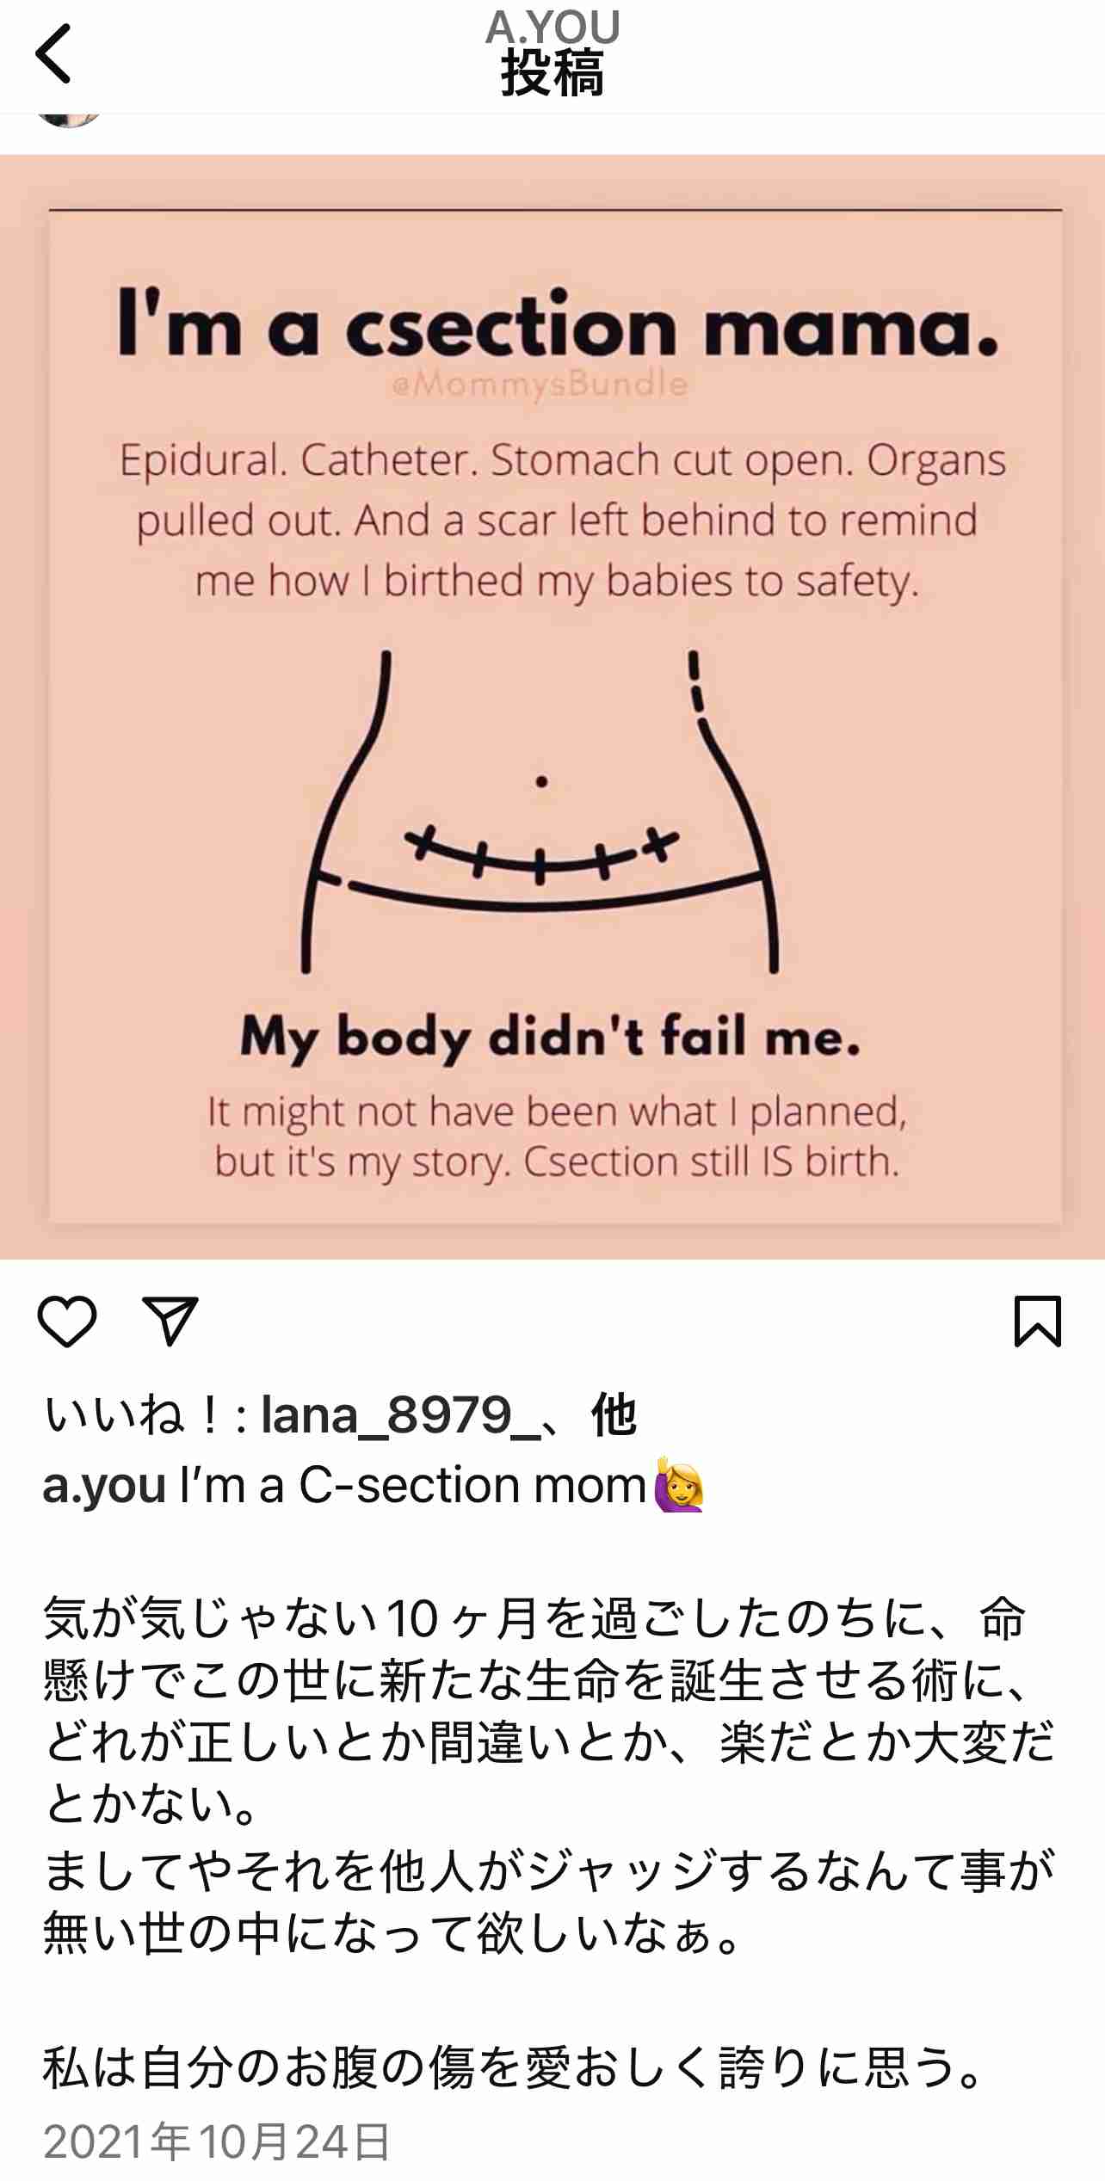Open lana_8979_ profile from likes
1105x2181 pixels.
[401, 1415]
